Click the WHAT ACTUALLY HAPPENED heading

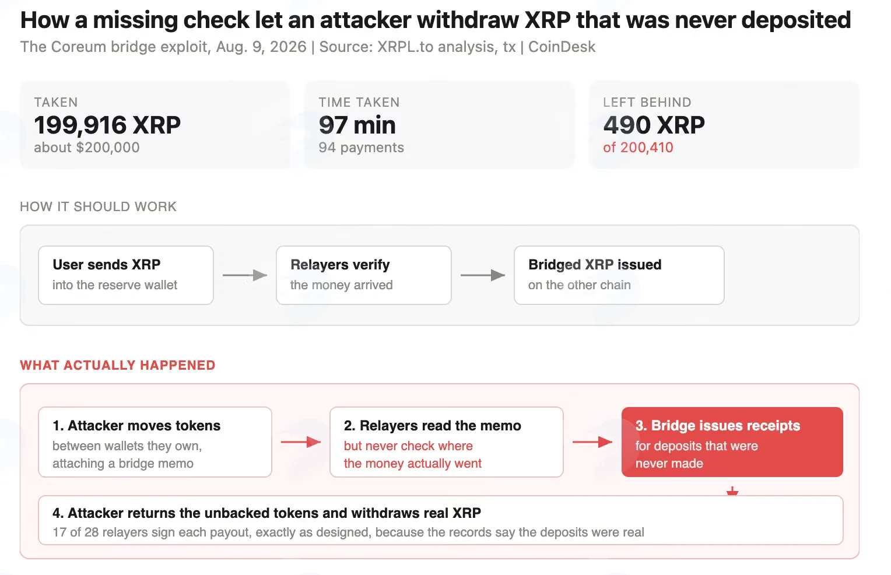(x=118, y=365)
